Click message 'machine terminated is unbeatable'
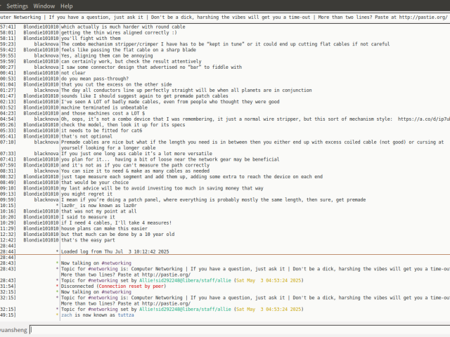Image resolution: width=450 pixels, height=337 pixels. [x=104, y=107]
